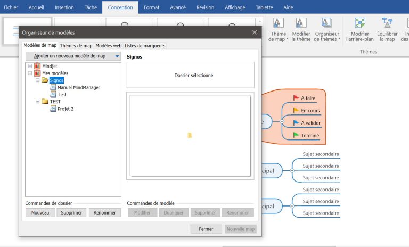Expand the Mindjet tree node

tap(30, 66)
